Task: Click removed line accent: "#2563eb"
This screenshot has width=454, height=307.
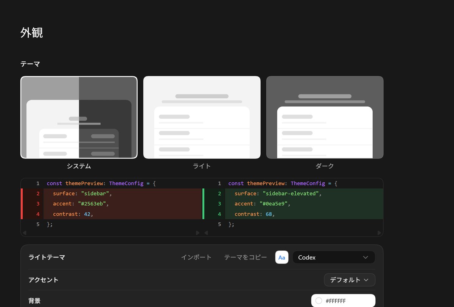Action: [x=112, y=204]
